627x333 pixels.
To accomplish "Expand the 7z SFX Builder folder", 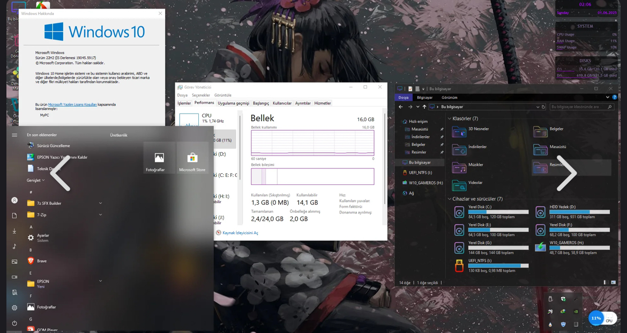I will pyautogui.click(x=100, y=203).
